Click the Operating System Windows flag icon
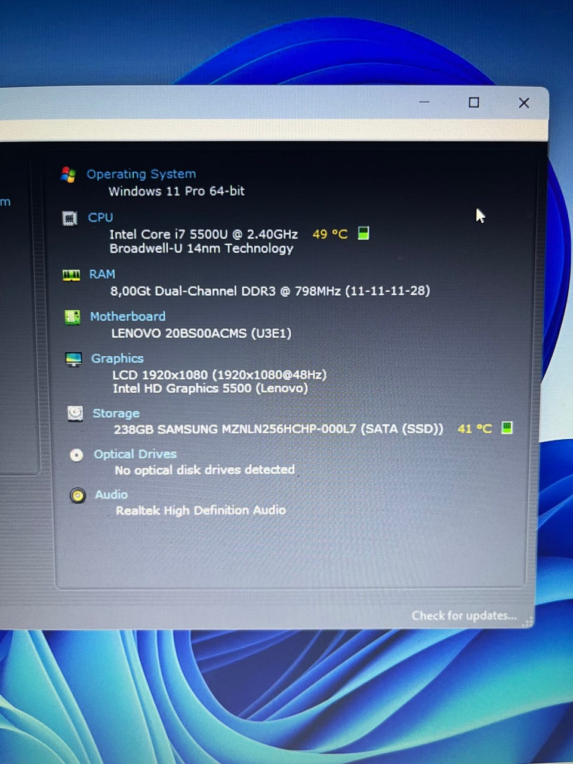573x764 pixels. (x=68, y=175)
